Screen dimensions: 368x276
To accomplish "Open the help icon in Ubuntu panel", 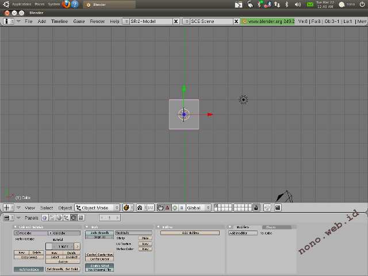I will (x=75, y=4).
